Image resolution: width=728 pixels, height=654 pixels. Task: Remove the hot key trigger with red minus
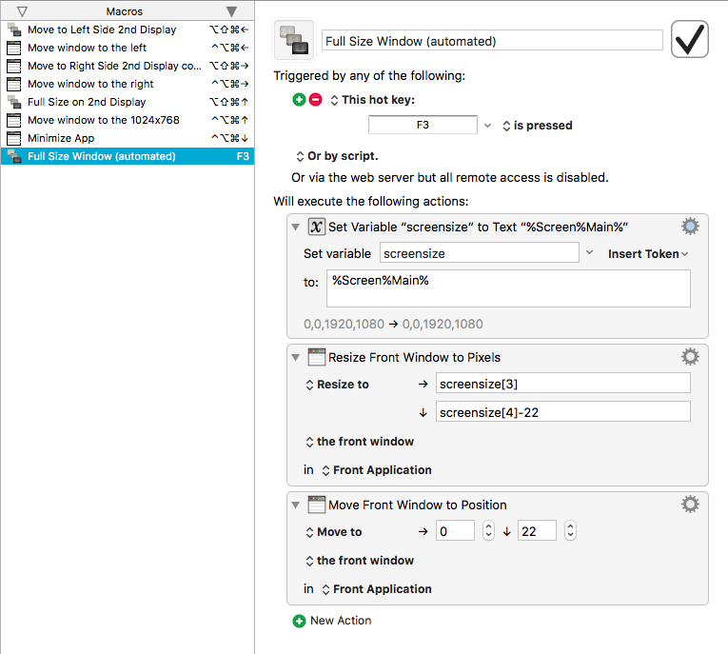click(x=315, y=99)
